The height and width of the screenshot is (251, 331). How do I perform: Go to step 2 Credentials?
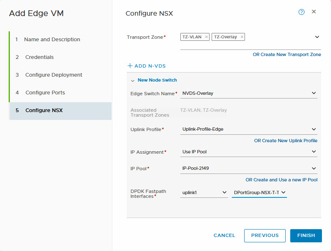pos(40,57)
